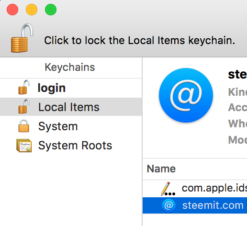
Task: Zoom the window with the green button
Action: click(51, 10)
